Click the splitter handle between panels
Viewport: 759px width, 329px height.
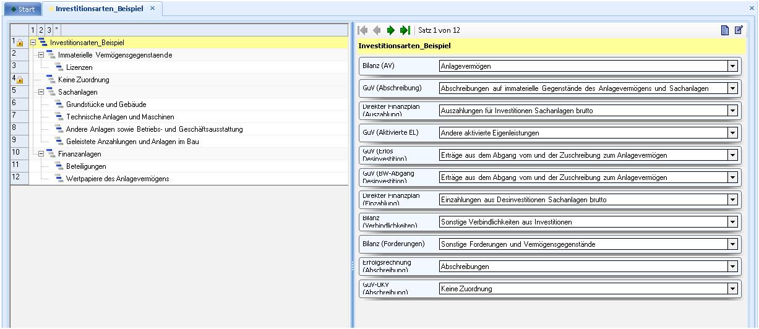pyautogui.click(x=353, y=266)
